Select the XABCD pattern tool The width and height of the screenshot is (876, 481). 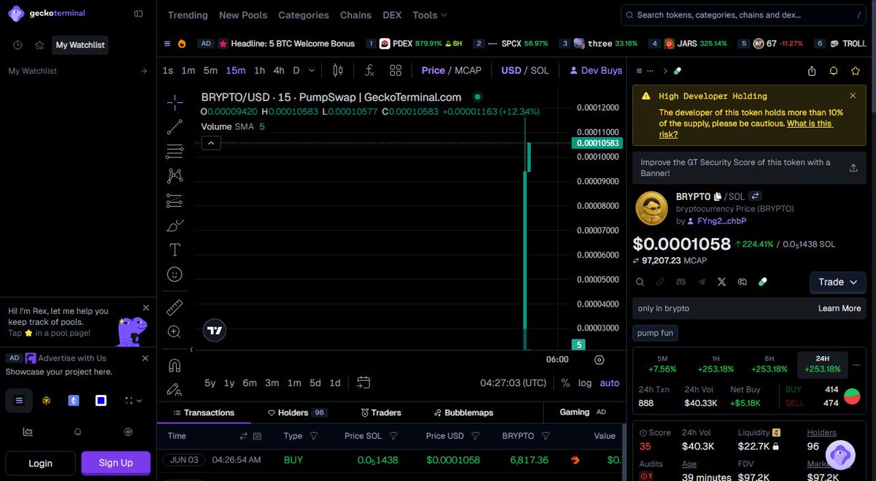(174, 176)
